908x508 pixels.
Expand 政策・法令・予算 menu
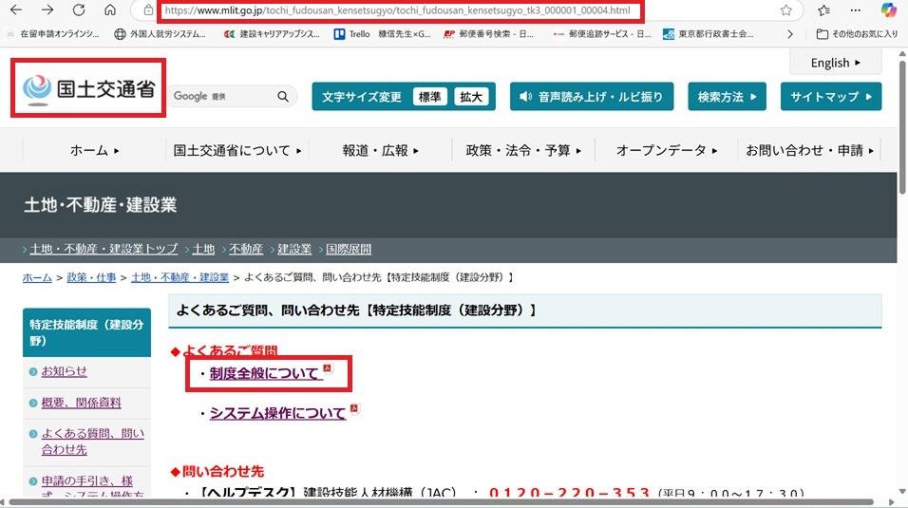pyautogui.click(x=524, y=150)
